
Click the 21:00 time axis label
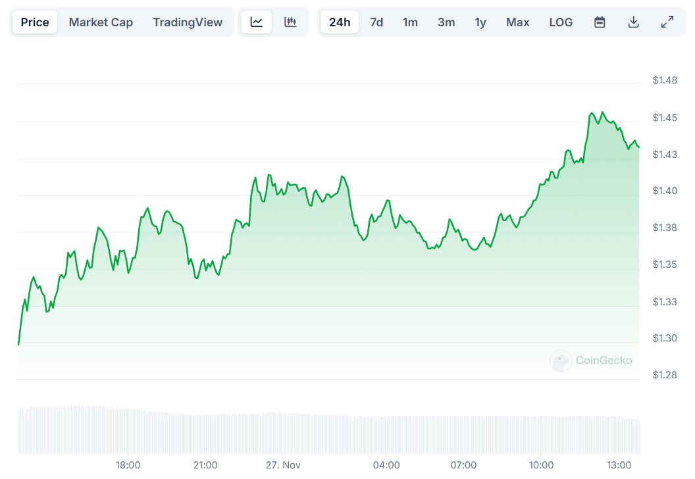[205, 465]
